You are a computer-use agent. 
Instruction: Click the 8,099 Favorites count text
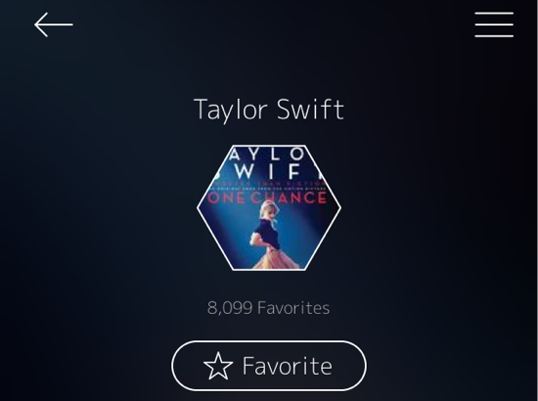(x=268, y=308)
